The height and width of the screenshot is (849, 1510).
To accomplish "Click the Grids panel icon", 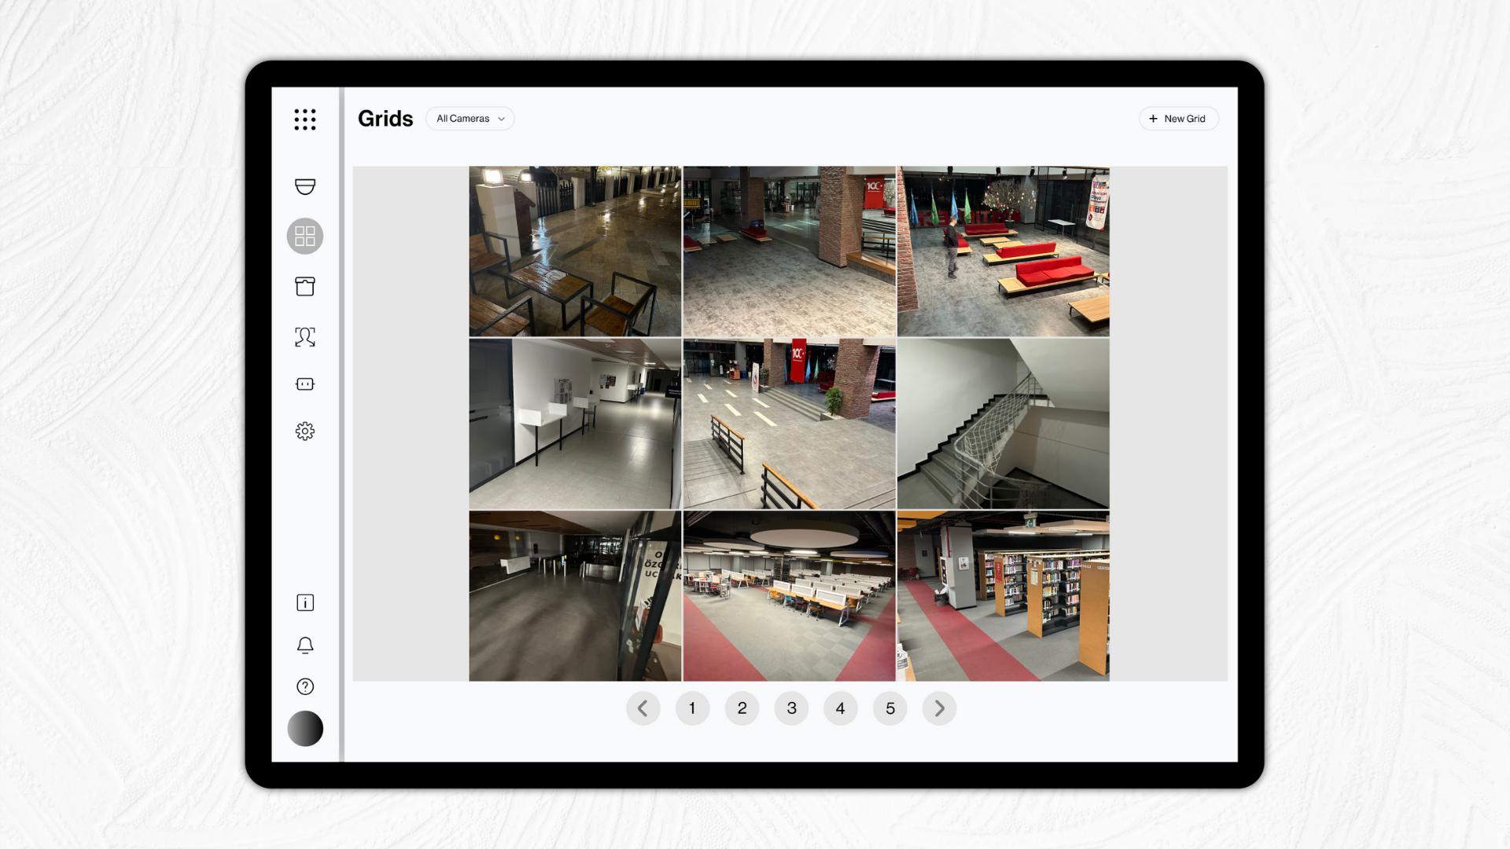I will (305, 236).
